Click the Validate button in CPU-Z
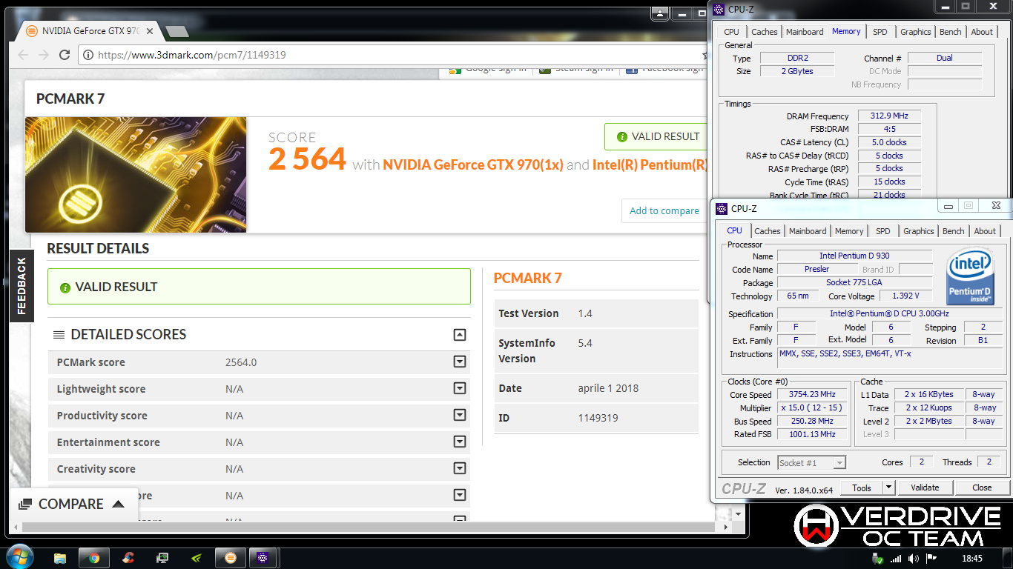This screenshot has height=569, width=1013. coord(925,488)
